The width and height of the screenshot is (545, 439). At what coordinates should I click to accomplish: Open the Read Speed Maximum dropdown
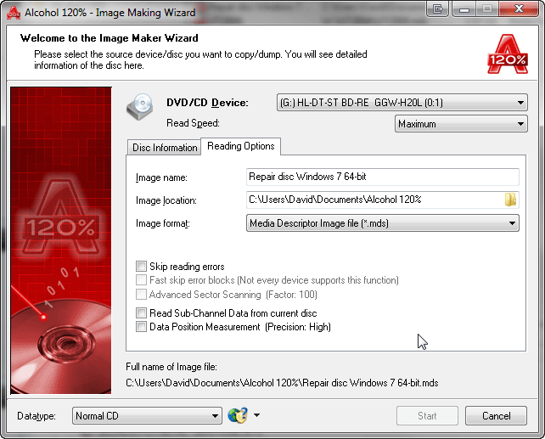[x=461, y=124]
